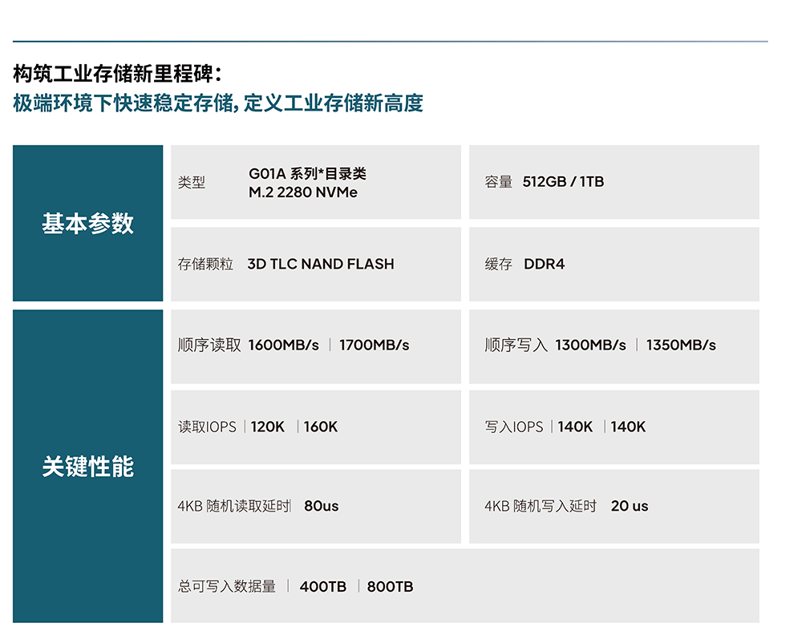
Task: Select the 160K read IOPS value
Action: tap(321, 427)
